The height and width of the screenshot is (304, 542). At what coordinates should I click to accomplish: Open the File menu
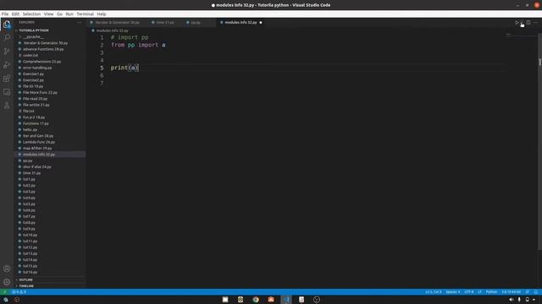(5, 14)
